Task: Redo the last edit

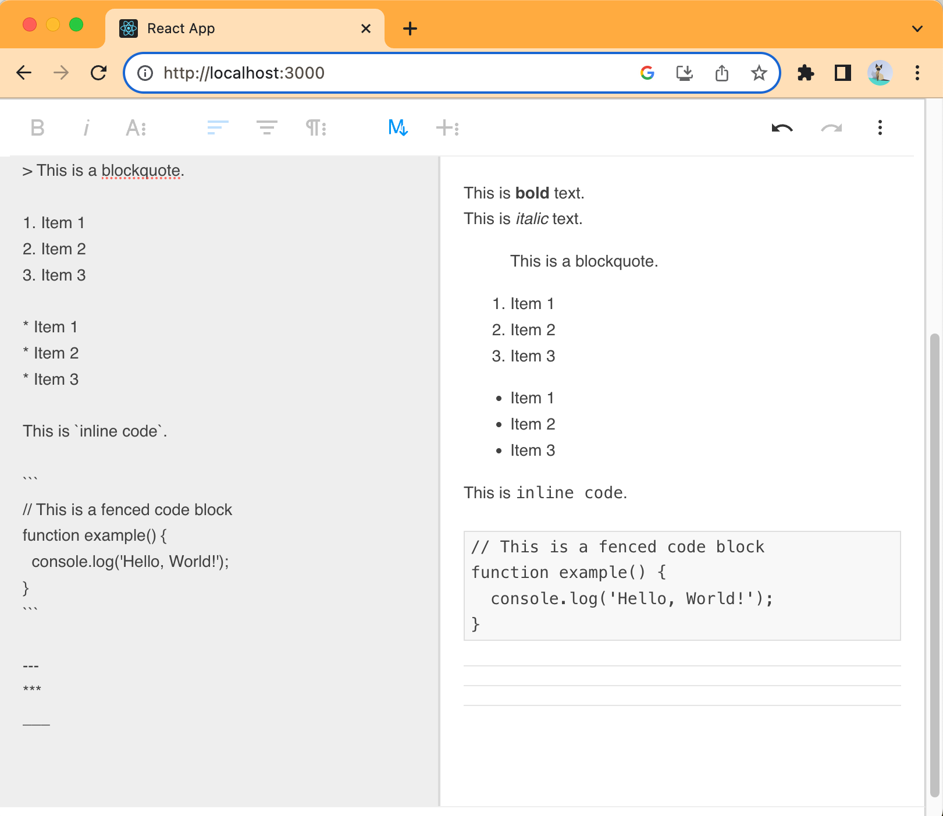Action: (x=831, y=127)
